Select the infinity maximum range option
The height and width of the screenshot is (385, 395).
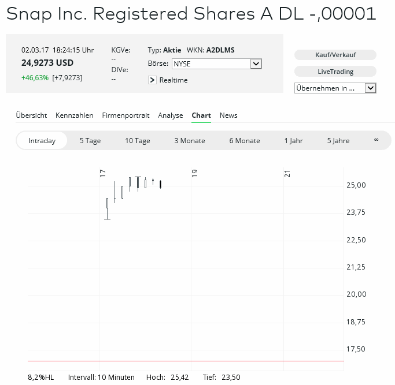coord(376,140)
